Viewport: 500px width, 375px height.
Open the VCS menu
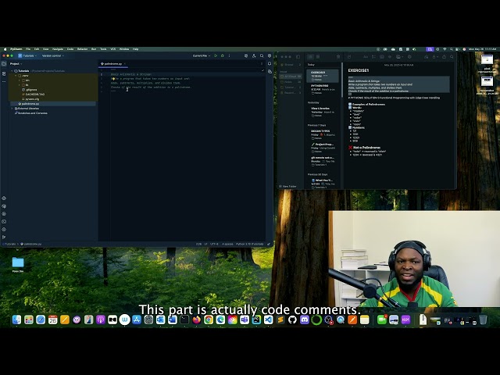pos(112,49)
